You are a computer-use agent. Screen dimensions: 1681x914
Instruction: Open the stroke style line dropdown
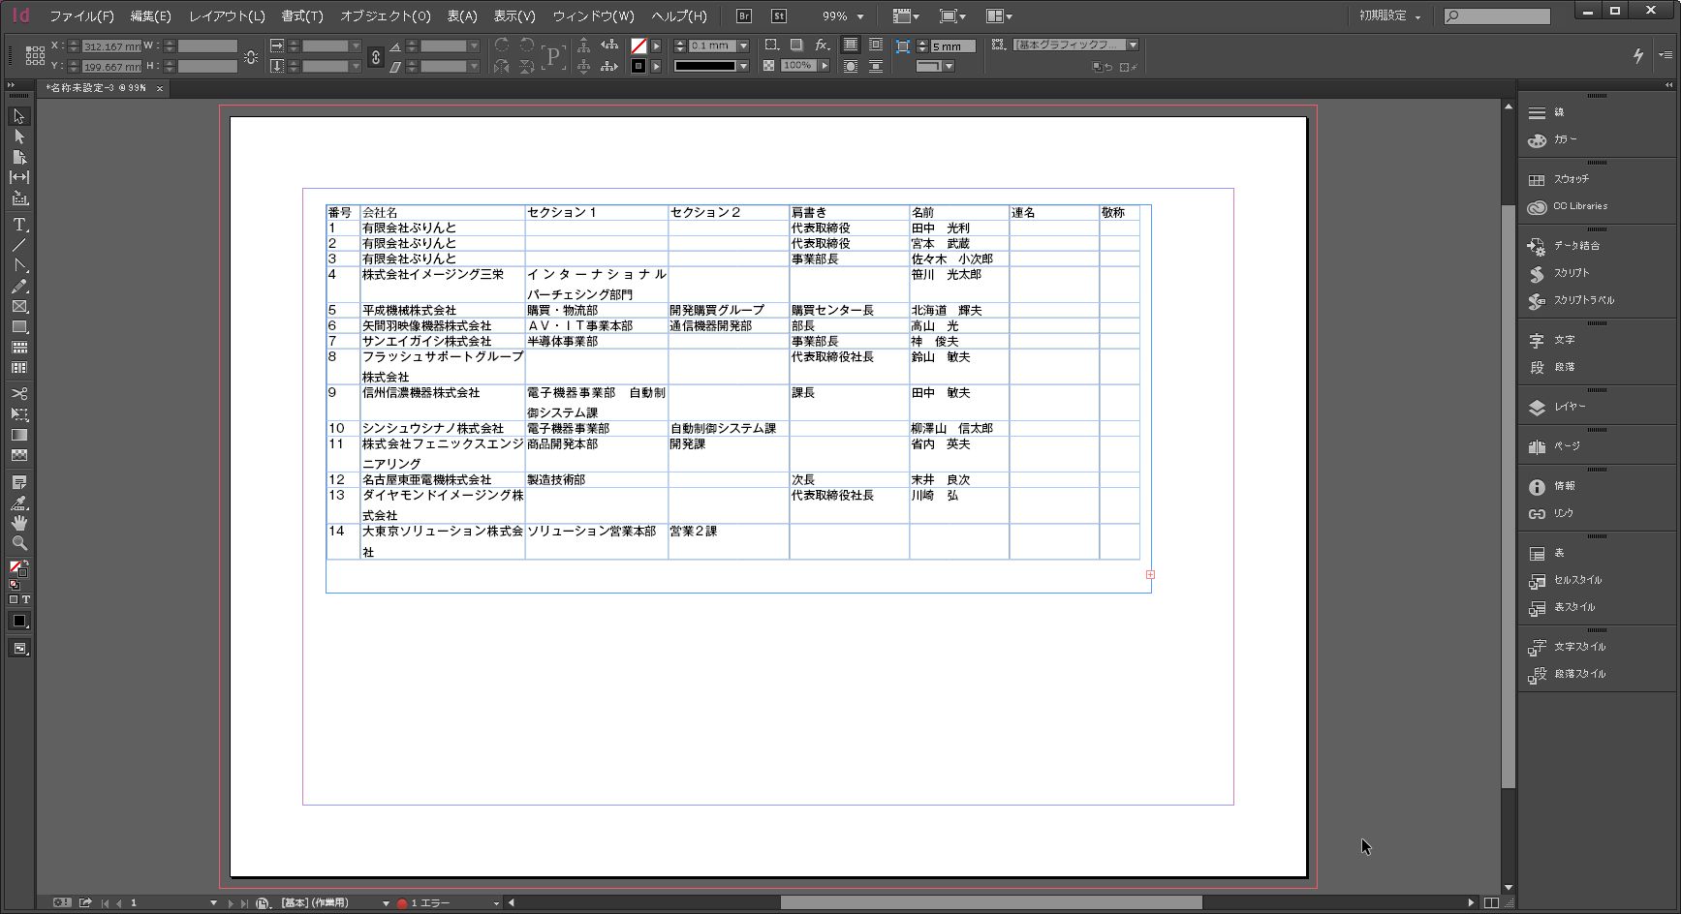point(744,66)
